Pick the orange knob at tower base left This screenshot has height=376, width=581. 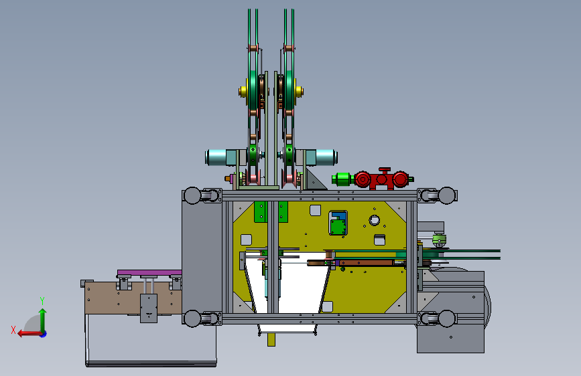pyautogui.click(x=228, y=179)
